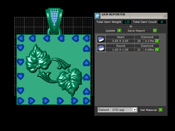Click the Set Material button label

coord(148,110)
